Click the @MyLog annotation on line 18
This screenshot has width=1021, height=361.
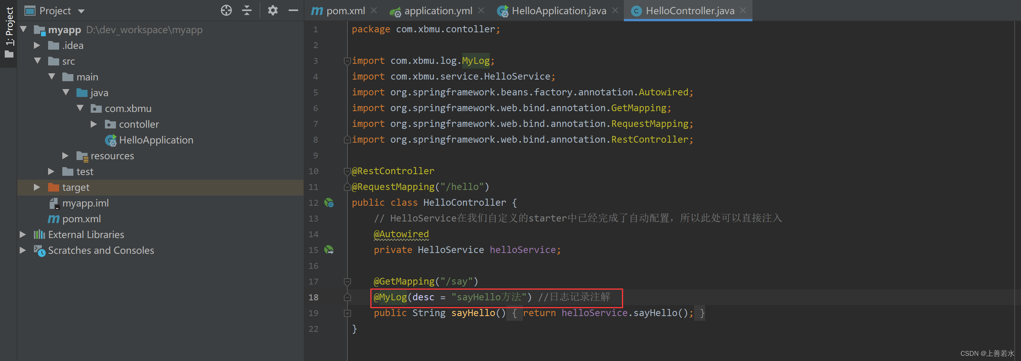coord(390,297)
